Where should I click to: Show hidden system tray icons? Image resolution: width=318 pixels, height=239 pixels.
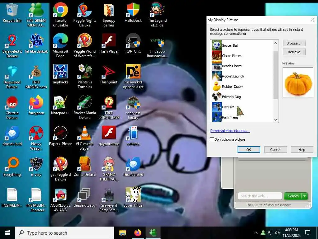click(256, 233)
